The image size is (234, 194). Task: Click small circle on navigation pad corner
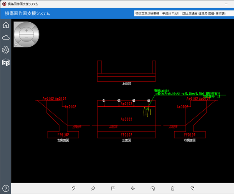[x=16, y=45]
